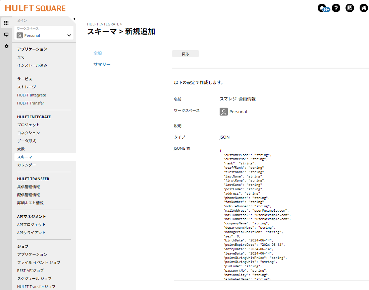
Task: Click the スマレジ_会員情報 name value
Action: 238,99
